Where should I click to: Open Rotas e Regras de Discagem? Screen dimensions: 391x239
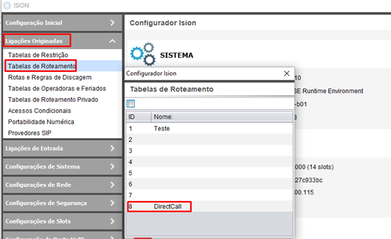[x=50, y=78]
